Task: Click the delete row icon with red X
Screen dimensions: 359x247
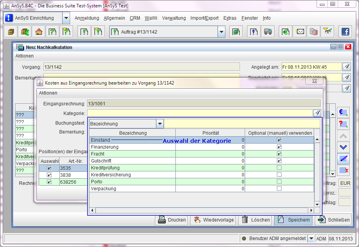Action: pyautogui.click(x=343, y=170)
